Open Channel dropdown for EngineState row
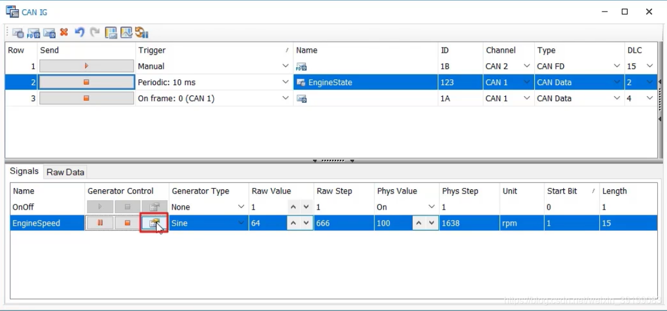The image size is (667, 311). tap(527, 82)
